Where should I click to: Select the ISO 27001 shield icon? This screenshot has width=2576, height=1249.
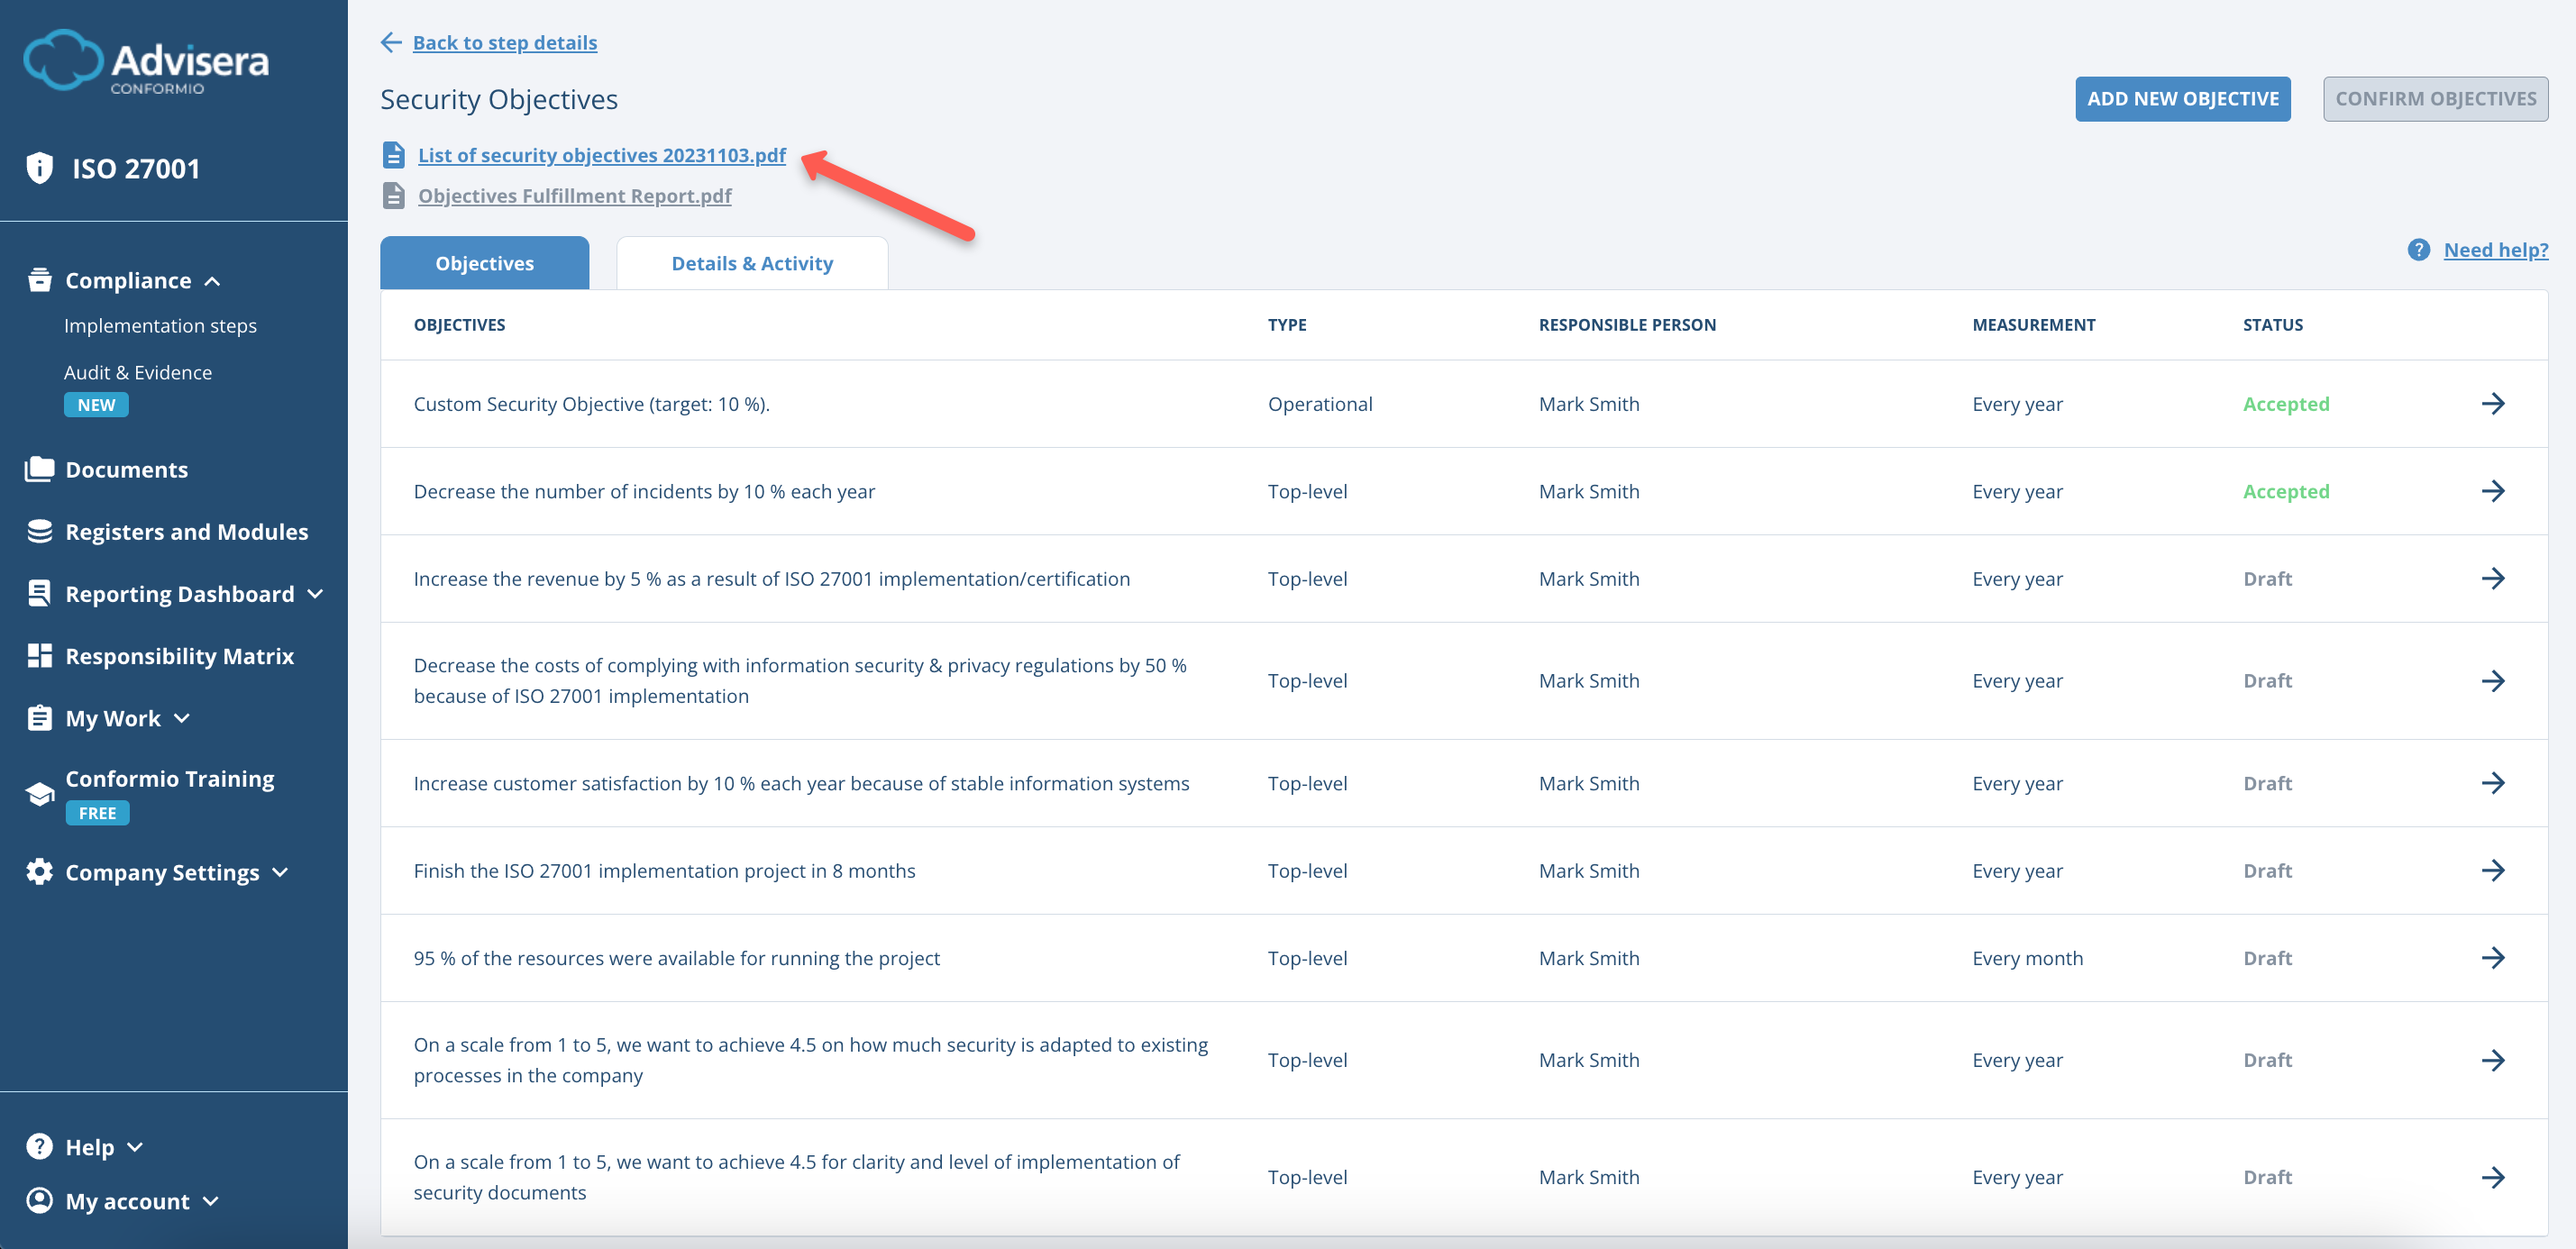(39, 168)
